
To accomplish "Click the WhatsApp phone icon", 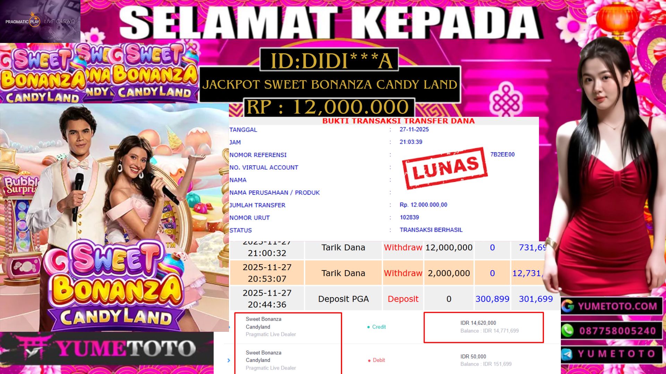I will tap(568, 331).
